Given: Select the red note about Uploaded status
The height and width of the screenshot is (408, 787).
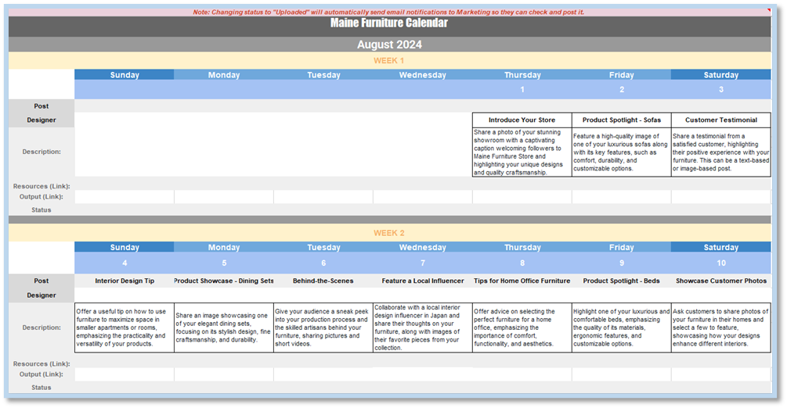Looking at the screenshot, I should 388,12.
